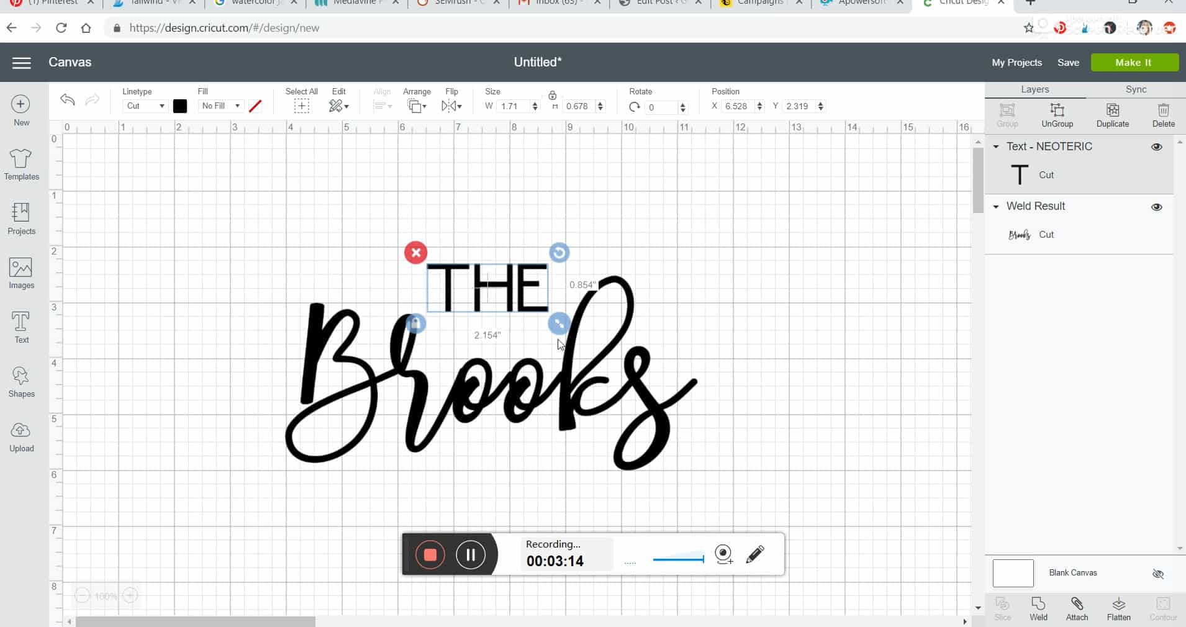1186x627 pixels.
Task: Click the resize handle on the text box
Action: pyautogui.click(x=559, y=323)
